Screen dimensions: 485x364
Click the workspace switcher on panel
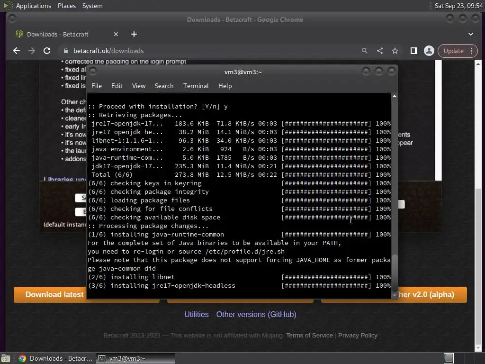point(449,358)
